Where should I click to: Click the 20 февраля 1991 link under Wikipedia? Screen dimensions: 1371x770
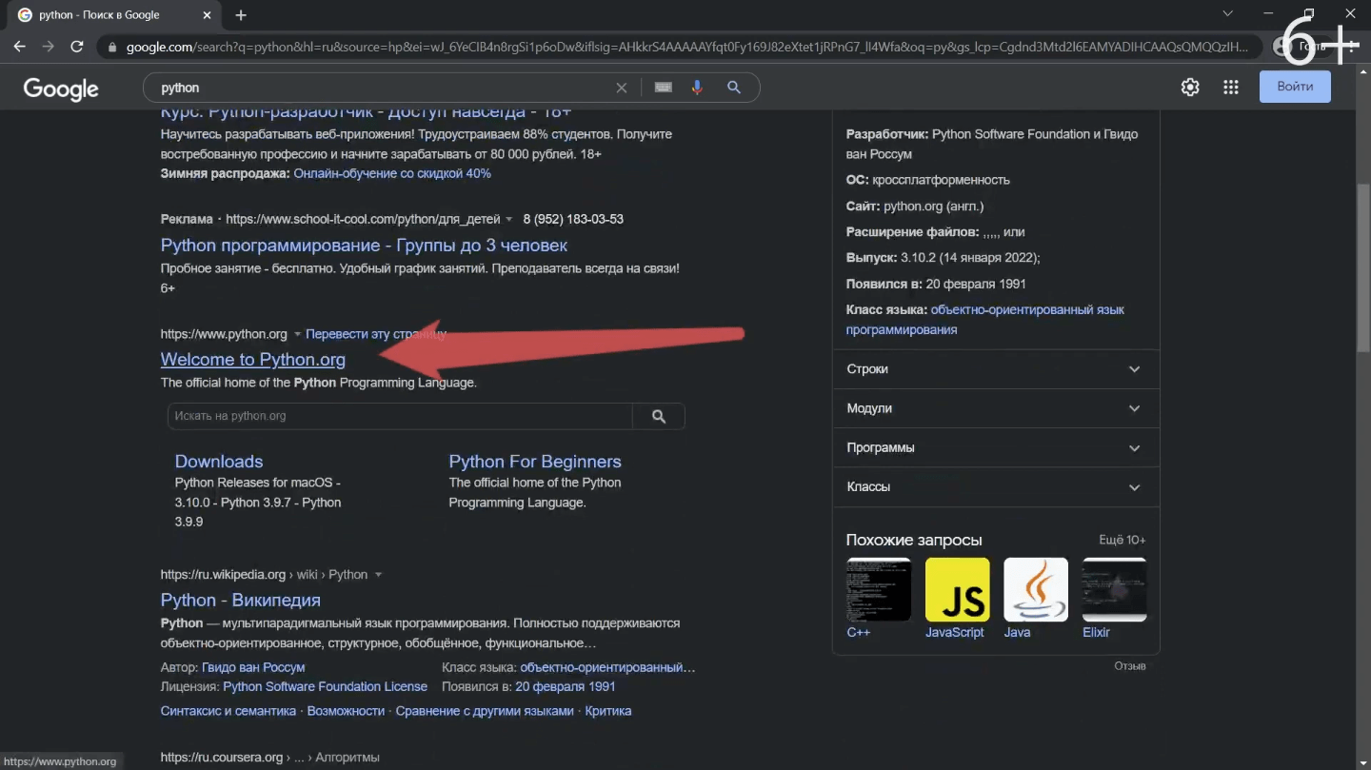pos(566,686)
